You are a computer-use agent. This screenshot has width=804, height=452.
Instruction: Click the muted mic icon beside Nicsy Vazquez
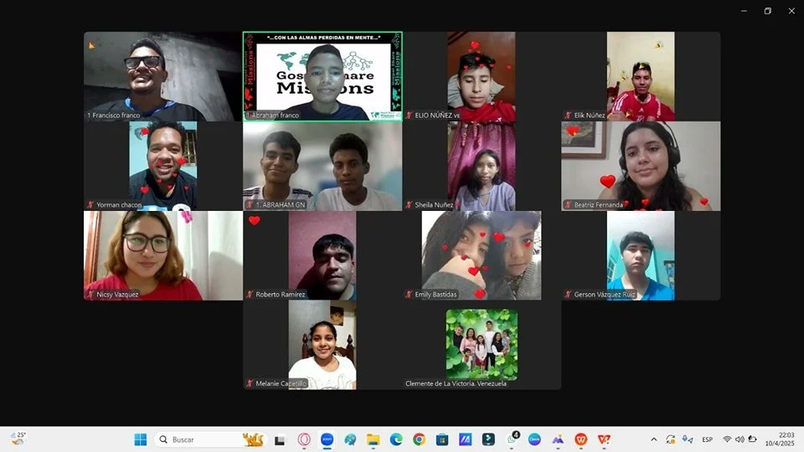[x=90, y=295]
